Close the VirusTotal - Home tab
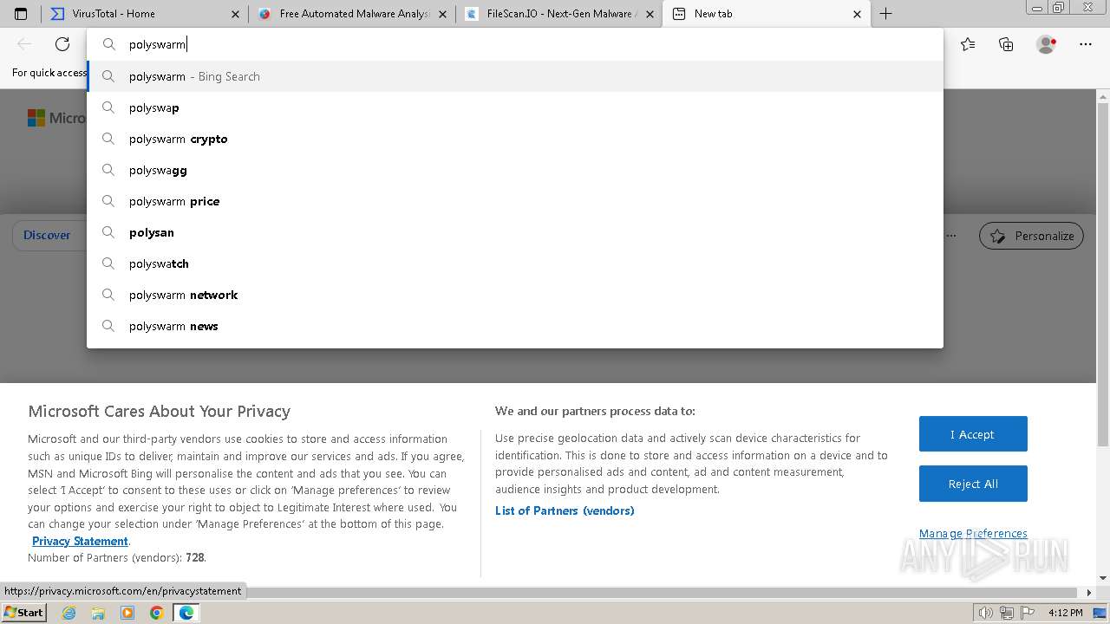The image size is (1110, 624). pyautogui.click(x=236, y=14)
